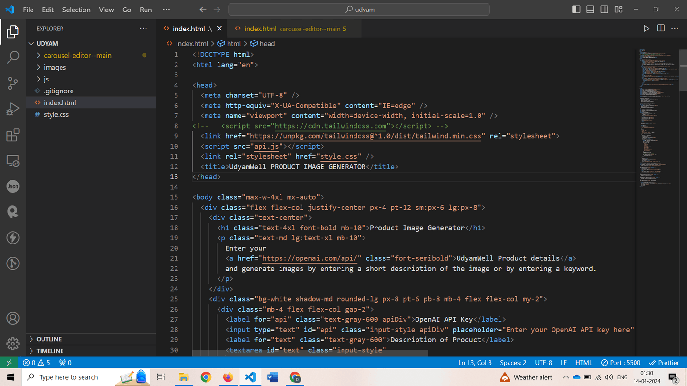
Task: Open the additional menus ellipsis in title bar
Action: (x=166, y=10)
